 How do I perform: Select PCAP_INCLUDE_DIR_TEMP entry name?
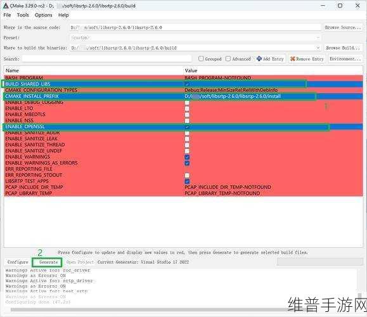[34, 187]
